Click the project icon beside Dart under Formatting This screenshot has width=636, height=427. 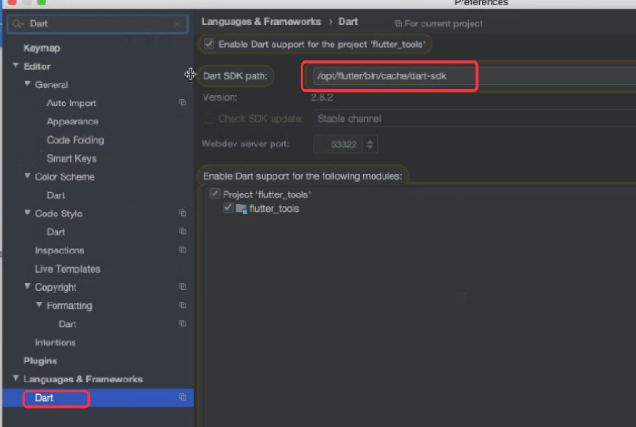(183, 323)
